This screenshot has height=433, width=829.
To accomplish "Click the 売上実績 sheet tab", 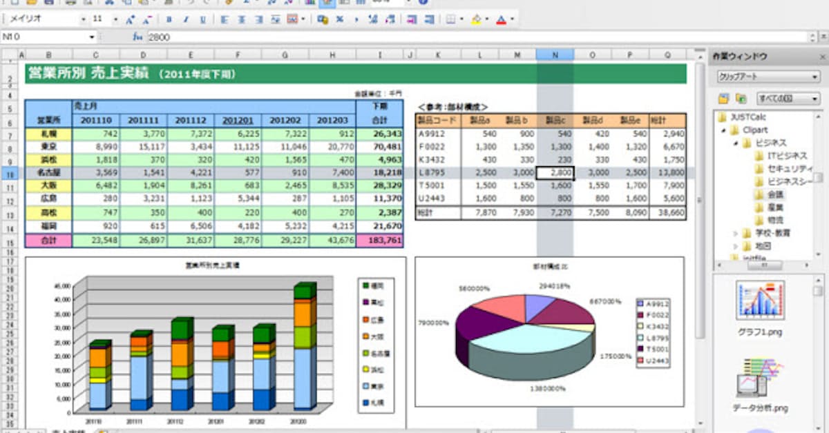I will tap(68, 430).
